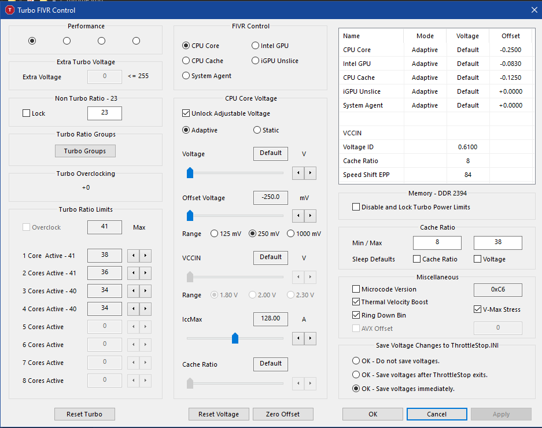Click the Zero Offset button

coord(283,414)
